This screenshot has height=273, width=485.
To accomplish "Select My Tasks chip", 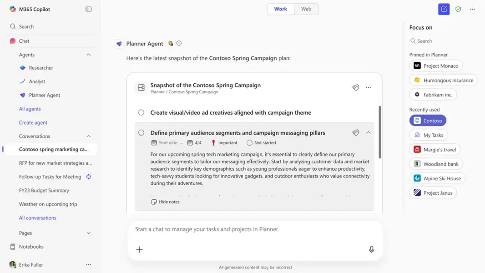I will pos(429,135).
